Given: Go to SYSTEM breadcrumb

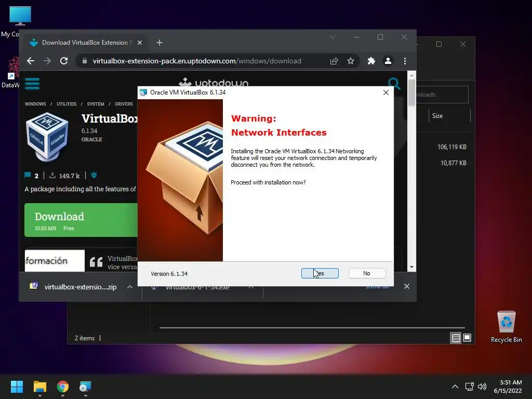Looking at the screenshot, I should pyautogui.click(x=96, y=104).
